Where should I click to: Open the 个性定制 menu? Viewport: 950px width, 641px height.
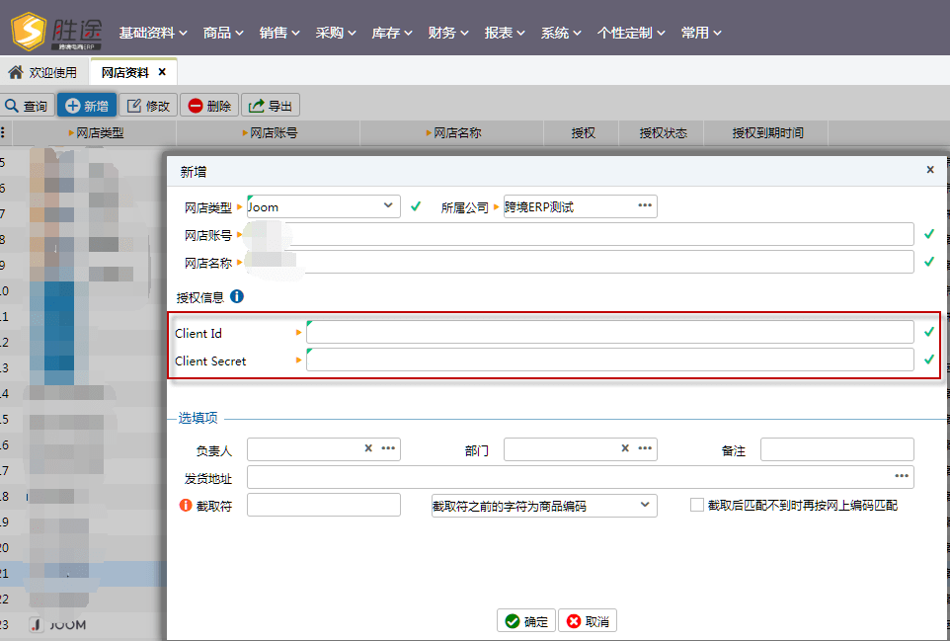tap(631, 33)
